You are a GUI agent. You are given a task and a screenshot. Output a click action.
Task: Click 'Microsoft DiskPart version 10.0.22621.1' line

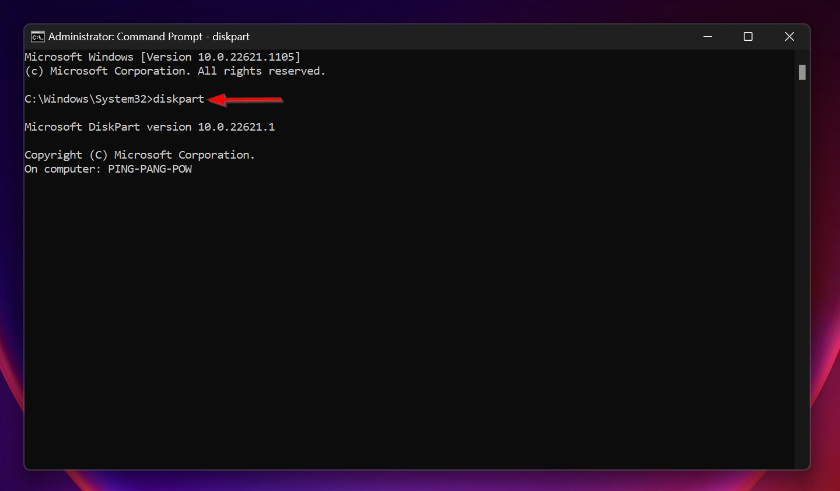point(149,127)
